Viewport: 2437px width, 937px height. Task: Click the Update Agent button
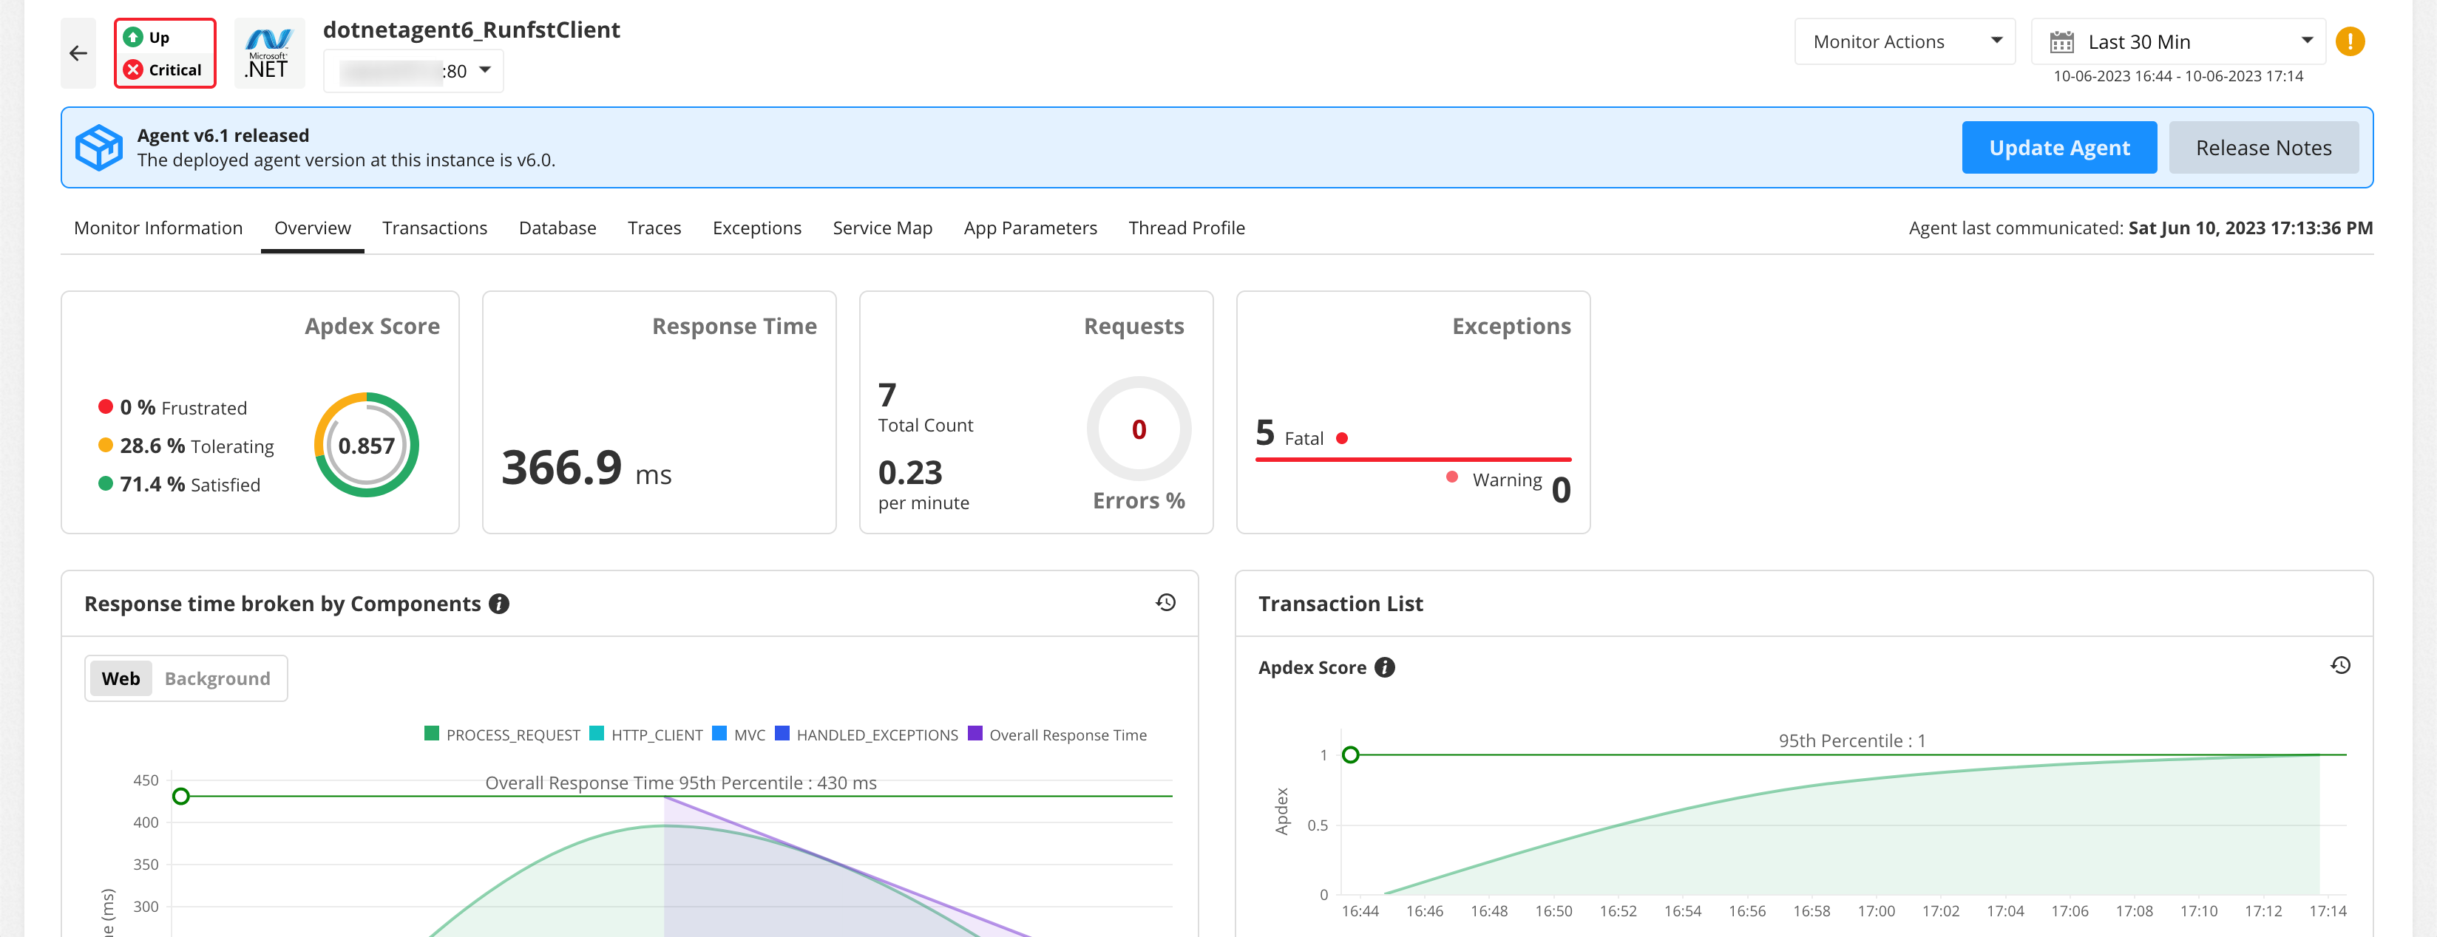click(2058, 148)
